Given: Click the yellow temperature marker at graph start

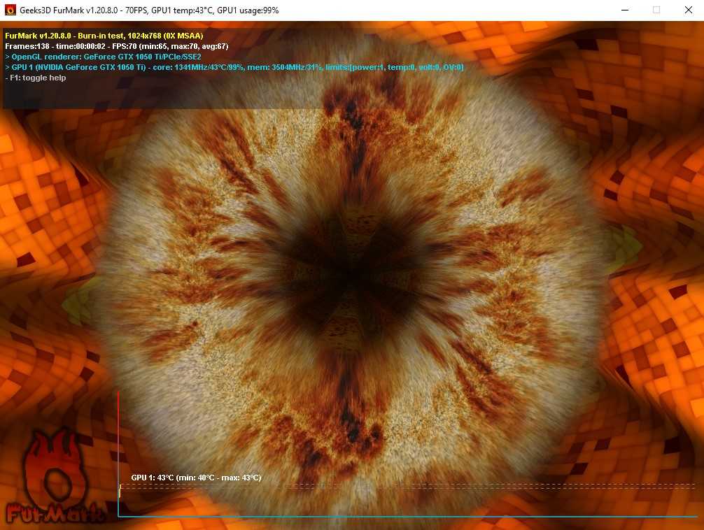Looking at the screenshot, I should (120, 491).
